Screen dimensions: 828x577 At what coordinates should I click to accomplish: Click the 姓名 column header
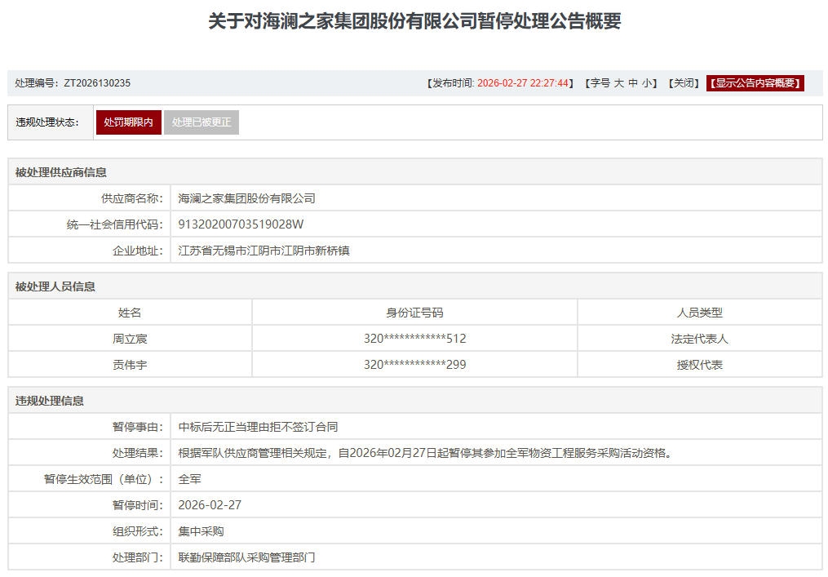[130, 313]
